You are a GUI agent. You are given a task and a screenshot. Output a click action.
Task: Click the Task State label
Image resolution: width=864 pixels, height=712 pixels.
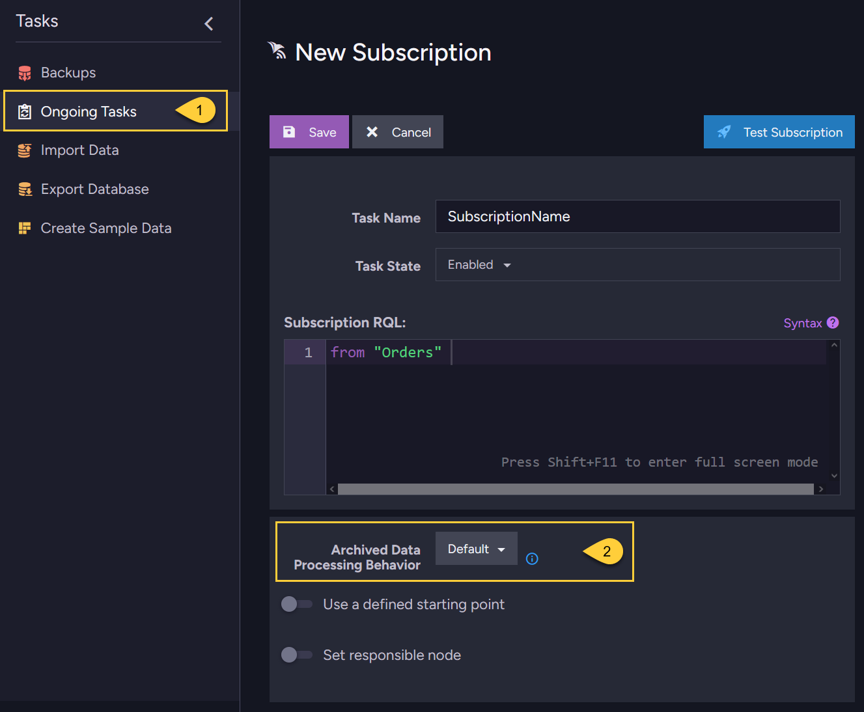click(x=388, y=266)
